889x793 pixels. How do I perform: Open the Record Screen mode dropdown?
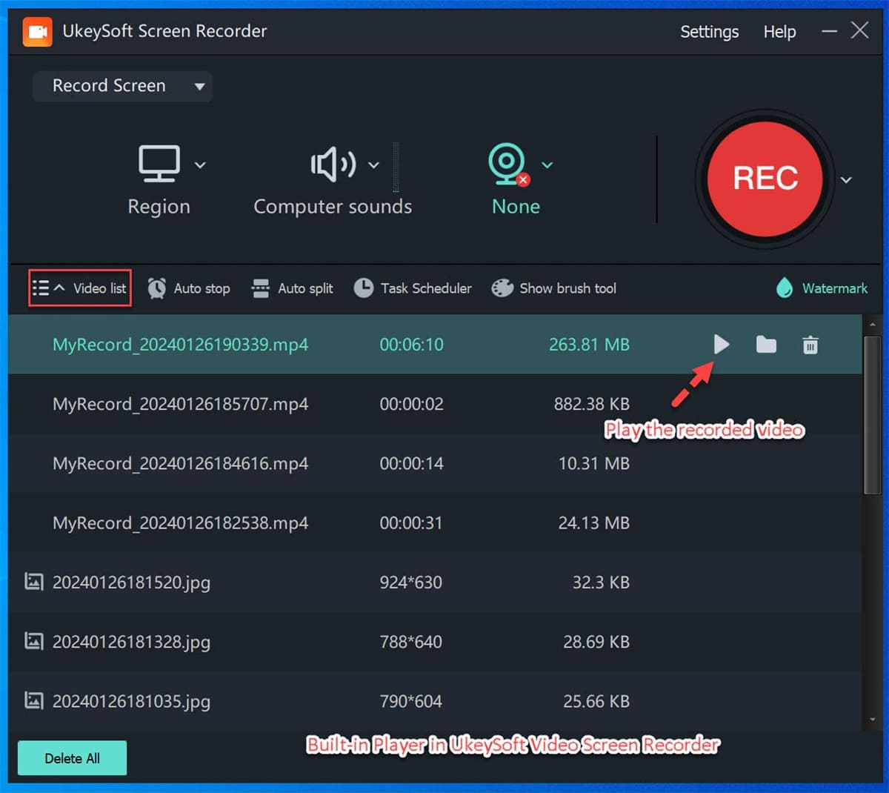coord(122,86)
